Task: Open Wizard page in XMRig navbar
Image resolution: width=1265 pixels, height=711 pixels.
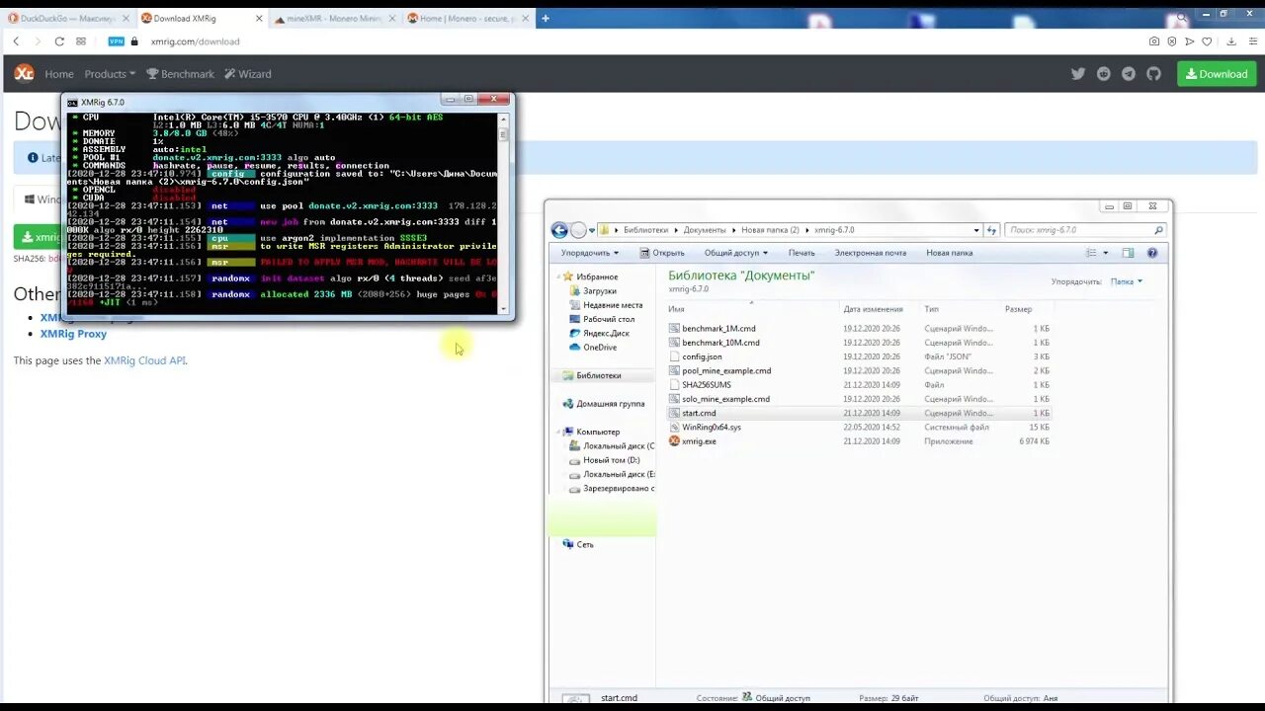Action: click(x=247, y=74)
